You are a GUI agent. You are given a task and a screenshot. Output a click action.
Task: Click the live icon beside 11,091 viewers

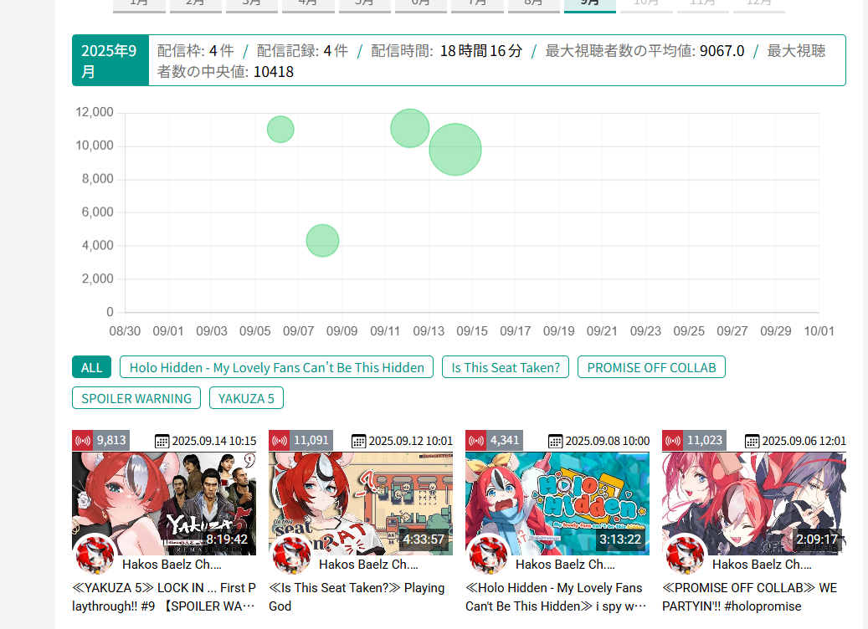(280, 440)
